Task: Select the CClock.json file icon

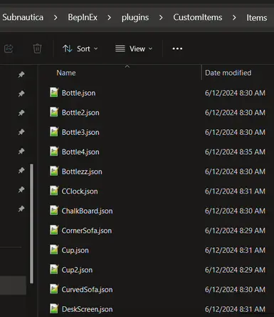Action: 54,191
